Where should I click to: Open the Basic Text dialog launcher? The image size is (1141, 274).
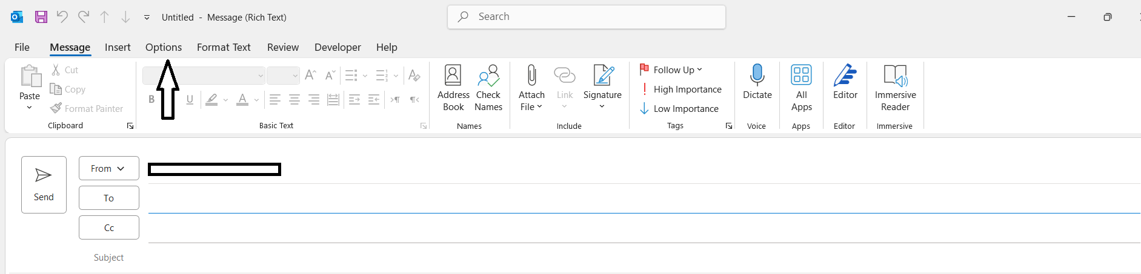pos(424,126)
